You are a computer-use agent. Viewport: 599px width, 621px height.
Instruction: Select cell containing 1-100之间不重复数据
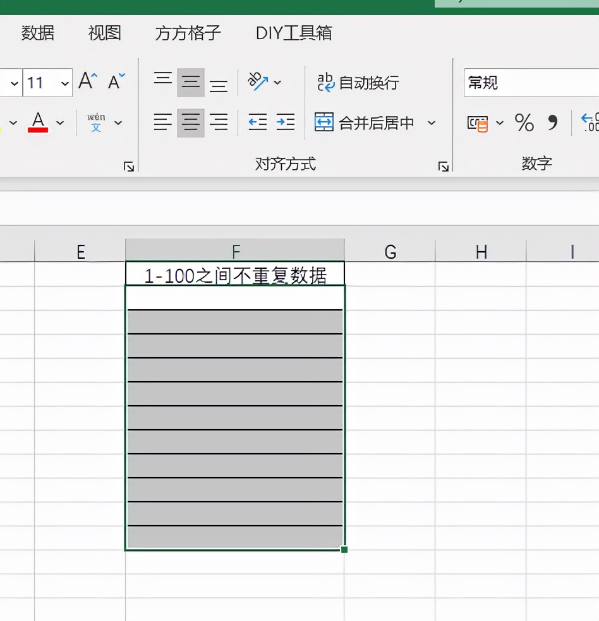235,273
